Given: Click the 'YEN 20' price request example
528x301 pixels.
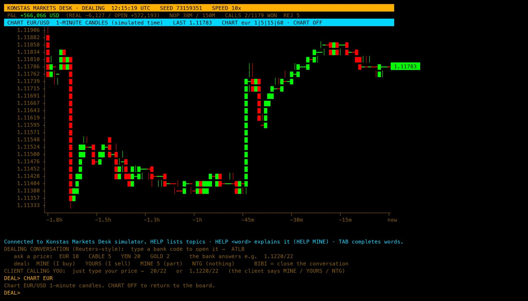Looking at the screenshot, I should click(x=131, y=256).
